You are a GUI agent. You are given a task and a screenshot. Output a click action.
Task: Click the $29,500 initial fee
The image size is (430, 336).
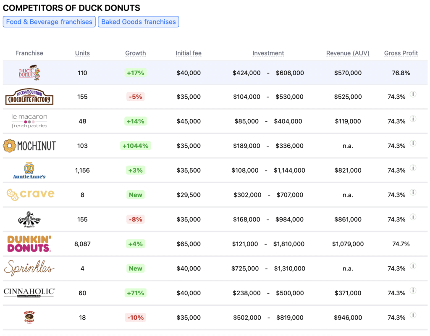click(x=189, y=195)
